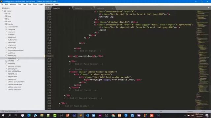Open forgot-password.html in the sidebar
The height and width of the screenshot is (118, 211).
pyautogui.click(x=16, y=50)
